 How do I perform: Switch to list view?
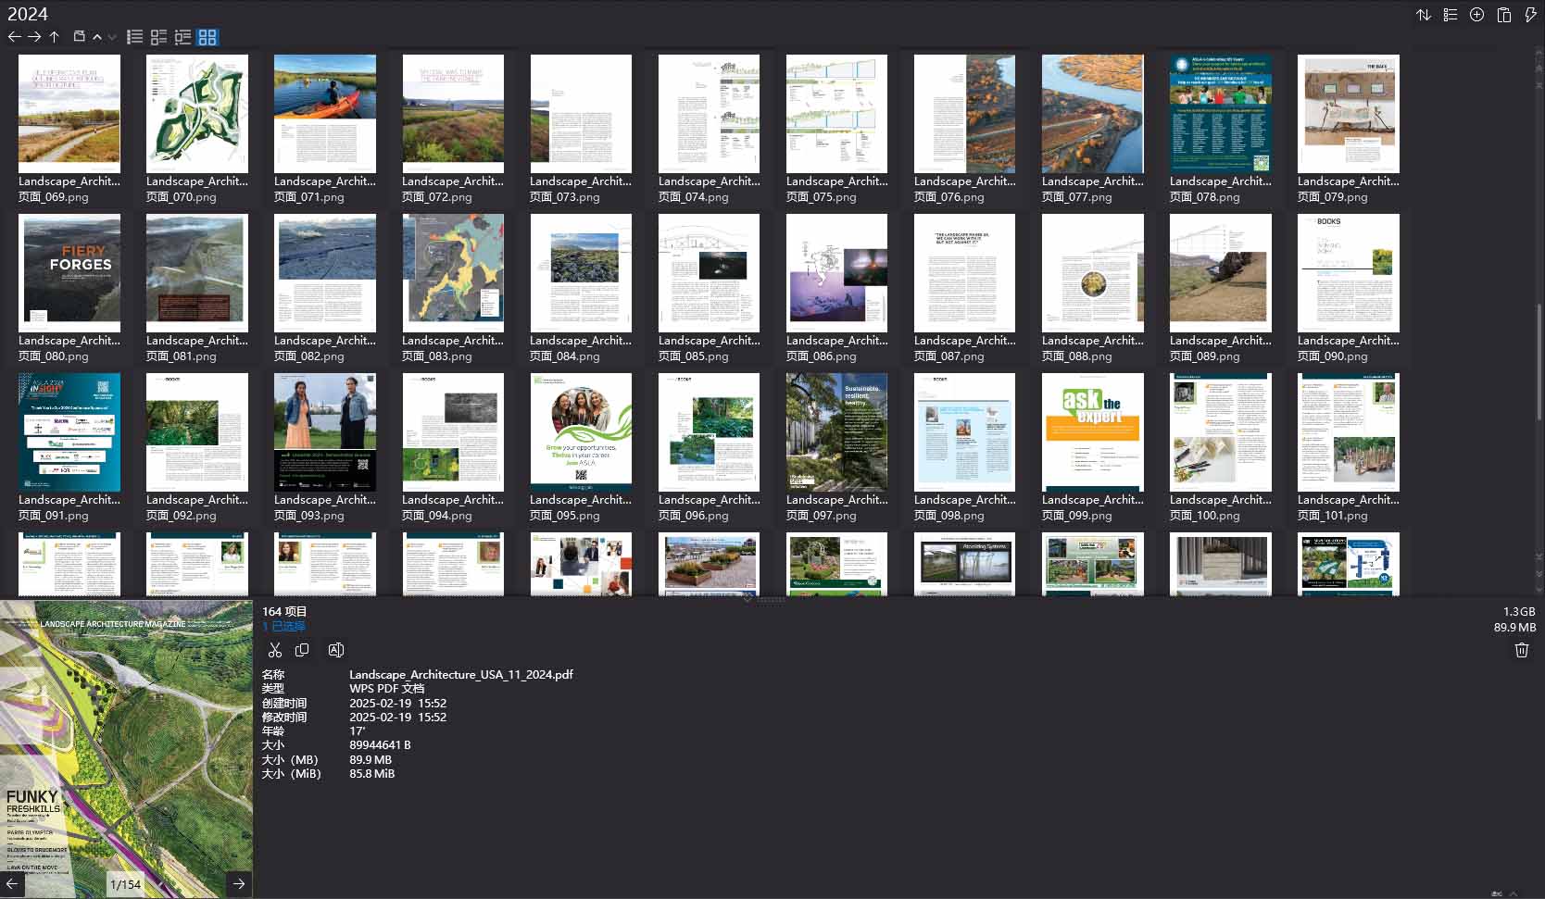(134, 37)
